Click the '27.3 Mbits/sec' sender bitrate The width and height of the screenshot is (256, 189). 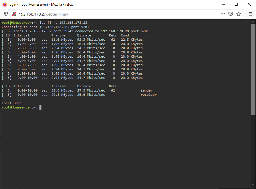[x=91, y=90]
